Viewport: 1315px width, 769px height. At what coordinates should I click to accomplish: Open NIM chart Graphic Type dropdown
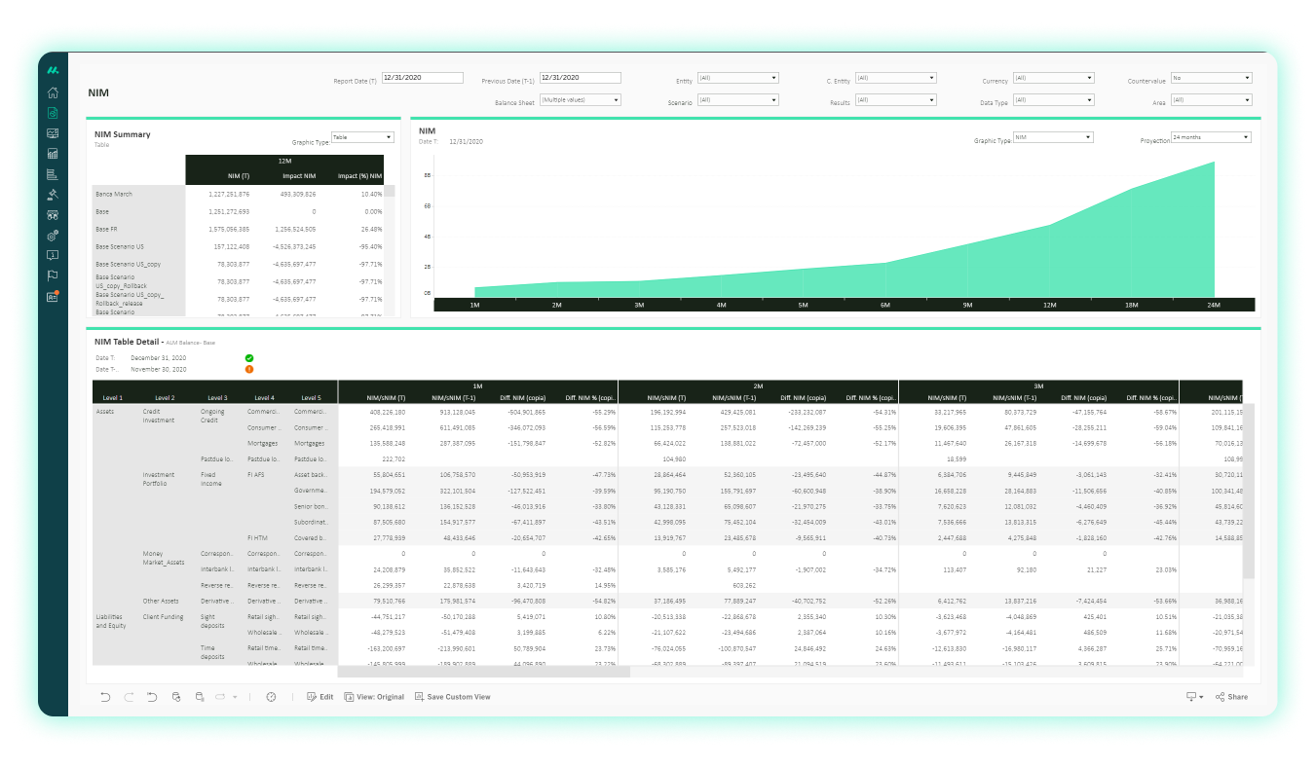point(1053,137)
